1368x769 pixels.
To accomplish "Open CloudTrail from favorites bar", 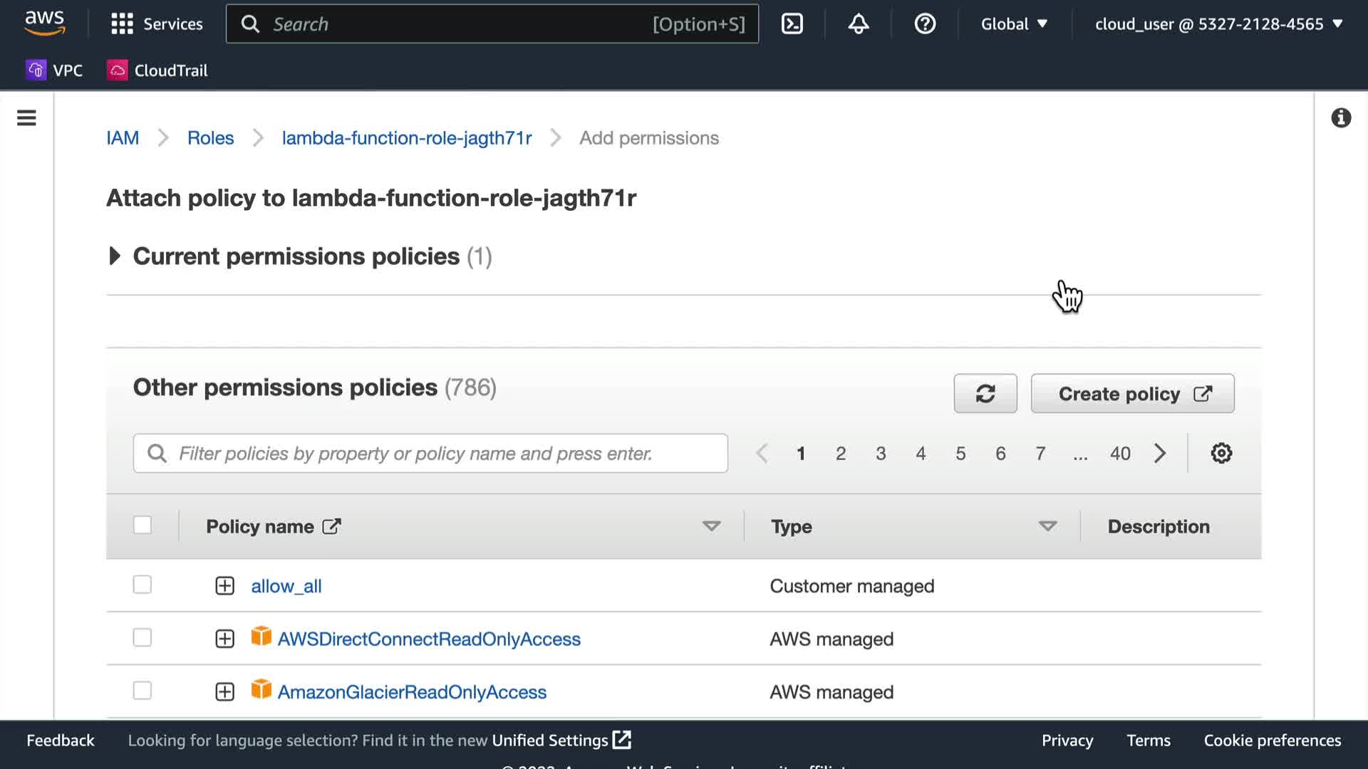I will point(157,70).
